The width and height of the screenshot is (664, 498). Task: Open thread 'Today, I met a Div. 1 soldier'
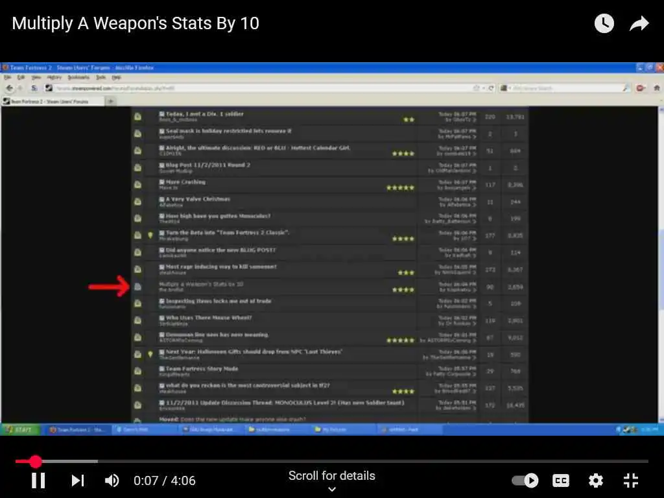tap(204, 114)
